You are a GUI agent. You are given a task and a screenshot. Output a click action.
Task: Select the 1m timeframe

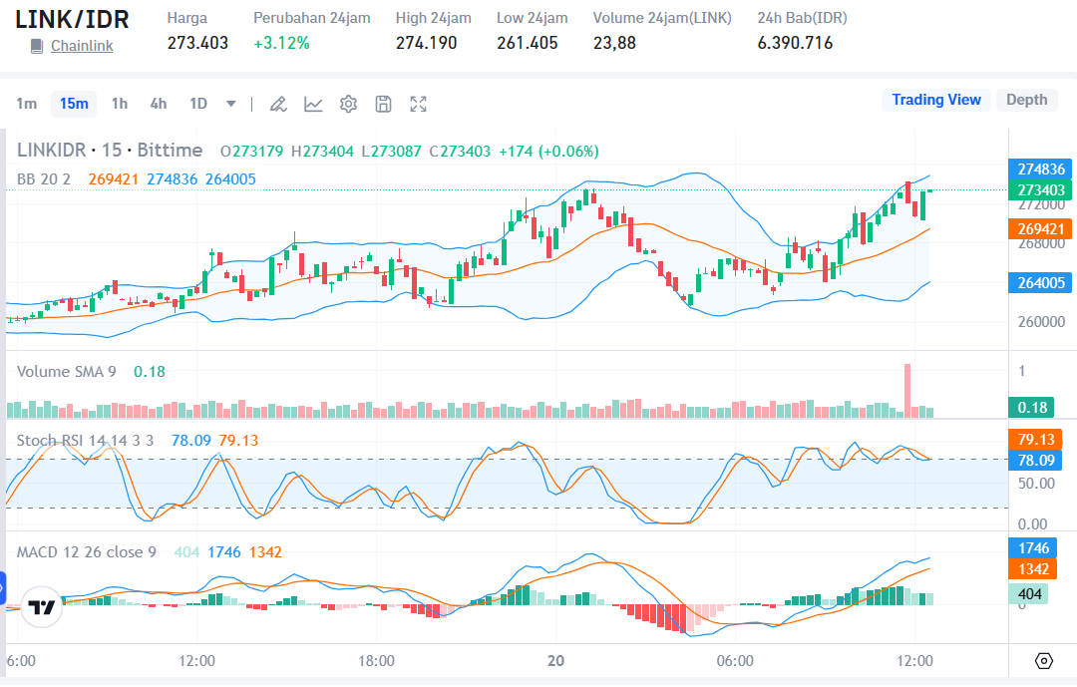coord(27,104)
